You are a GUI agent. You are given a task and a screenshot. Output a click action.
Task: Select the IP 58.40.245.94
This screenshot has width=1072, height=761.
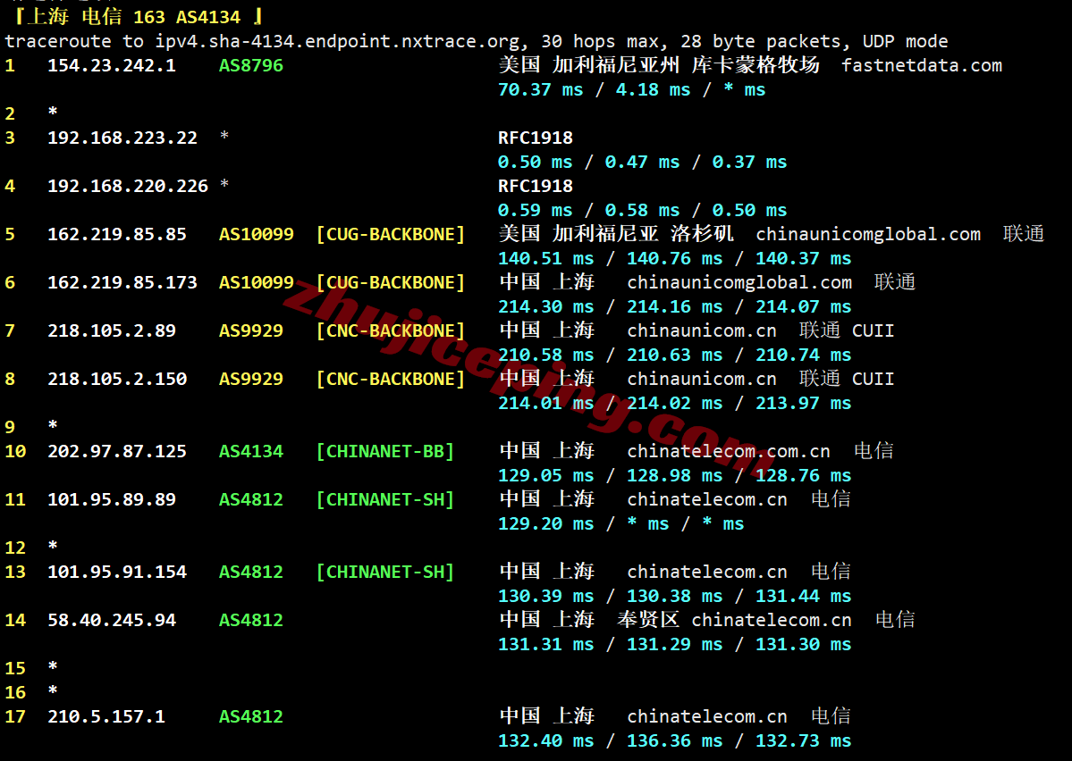(112, 620)
